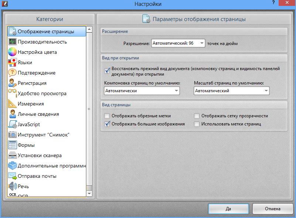Viewport: 296px width, 218px height.
Task: Click the Подтверждение question mark icon
Action: point(13,73)
